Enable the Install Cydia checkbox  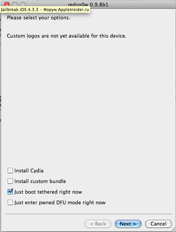[10, 170]
